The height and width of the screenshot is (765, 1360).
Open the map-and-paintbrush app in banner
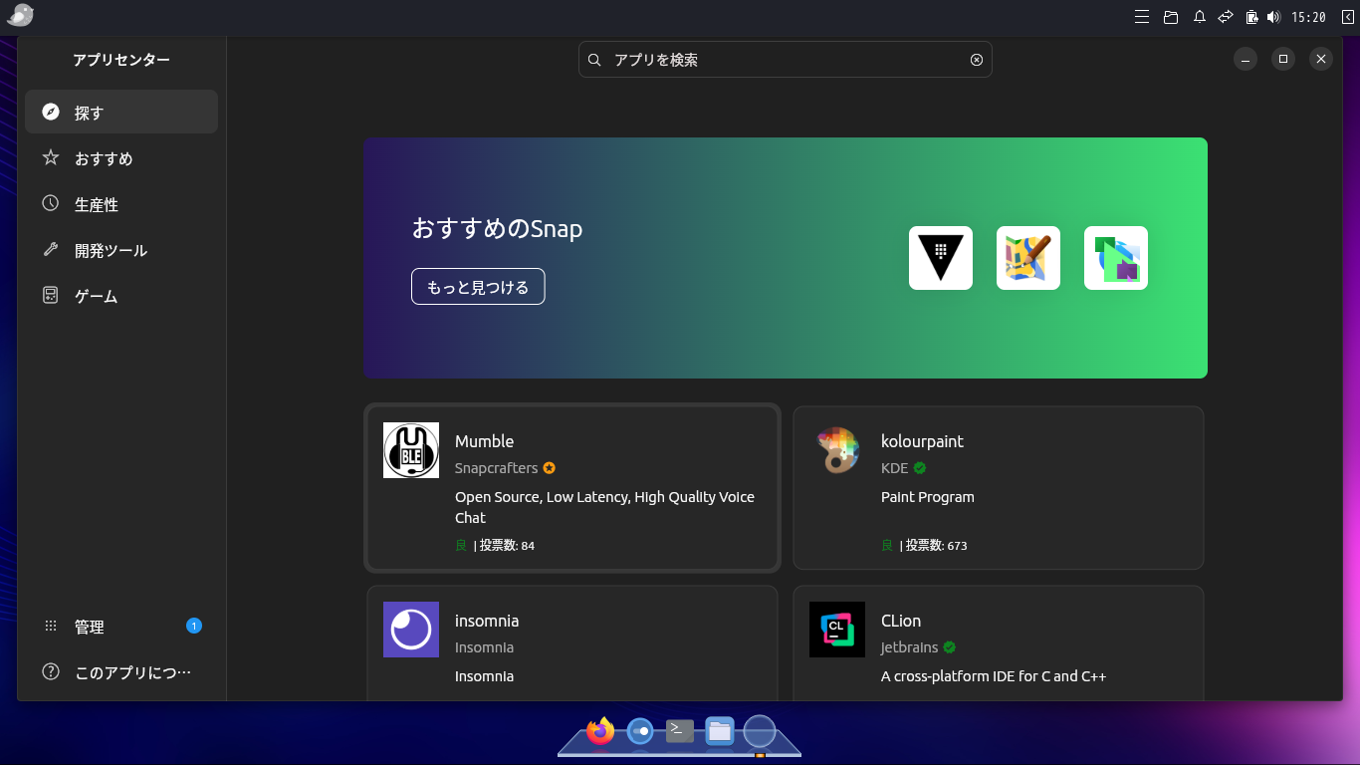point(1028,258)
